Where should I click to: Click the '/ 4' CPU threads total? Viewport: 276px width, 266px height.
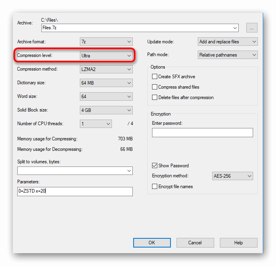(x=130, y=124)
